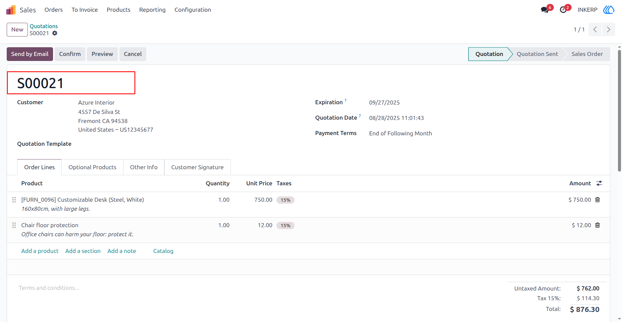Delete the Customizable Desk order line
Image resolution: width=622 pixels, height=322 pixels.
pyautogui.click(x=598, y=200)
